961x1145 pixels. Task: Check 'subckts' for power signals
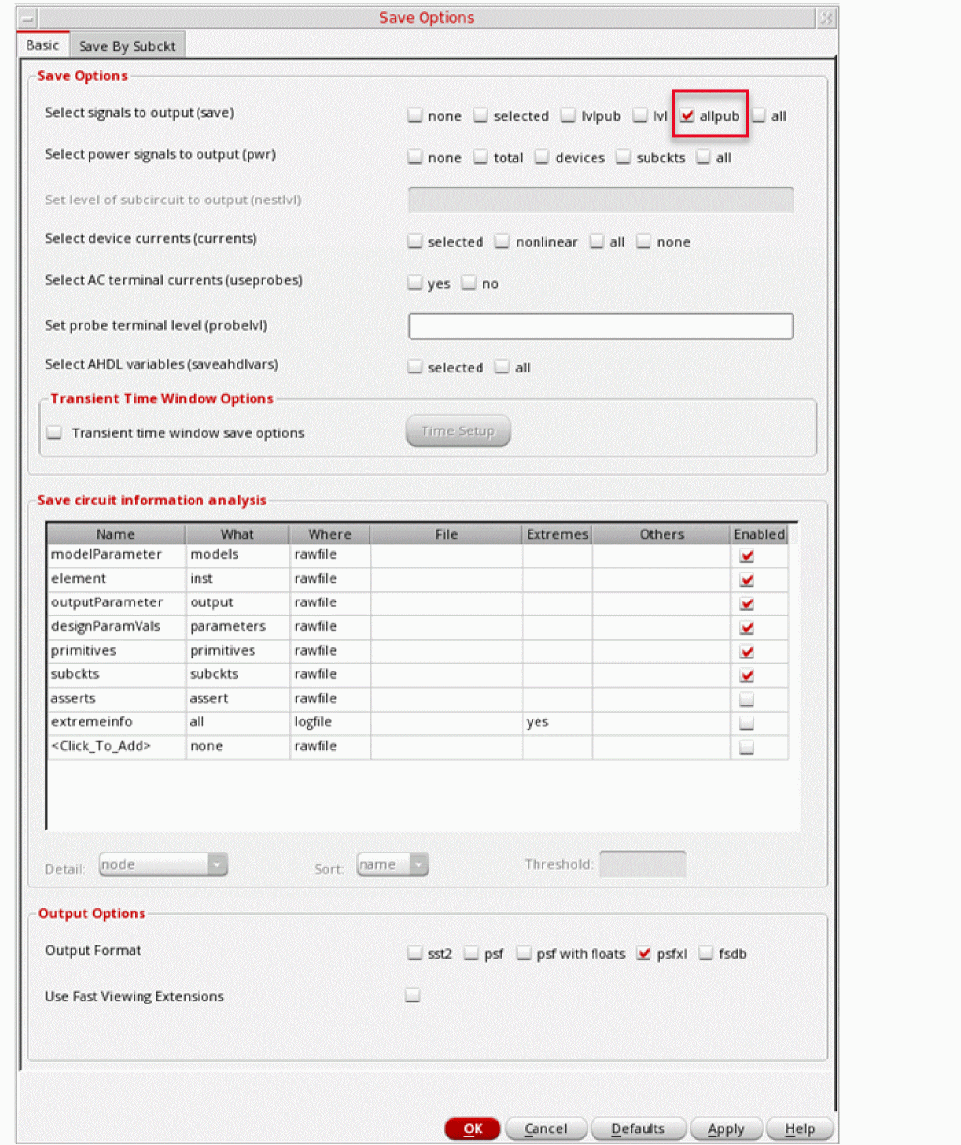623,157
